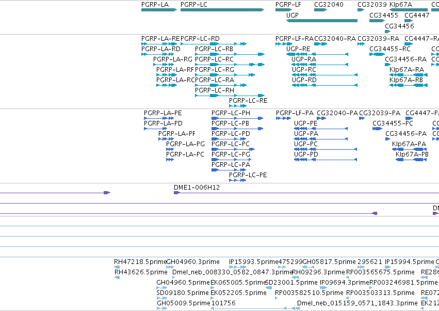The height and width of the screenshot is (311, 439).
Task: Click the PGRP-LC gene label
Action: (x=194, y=5)
